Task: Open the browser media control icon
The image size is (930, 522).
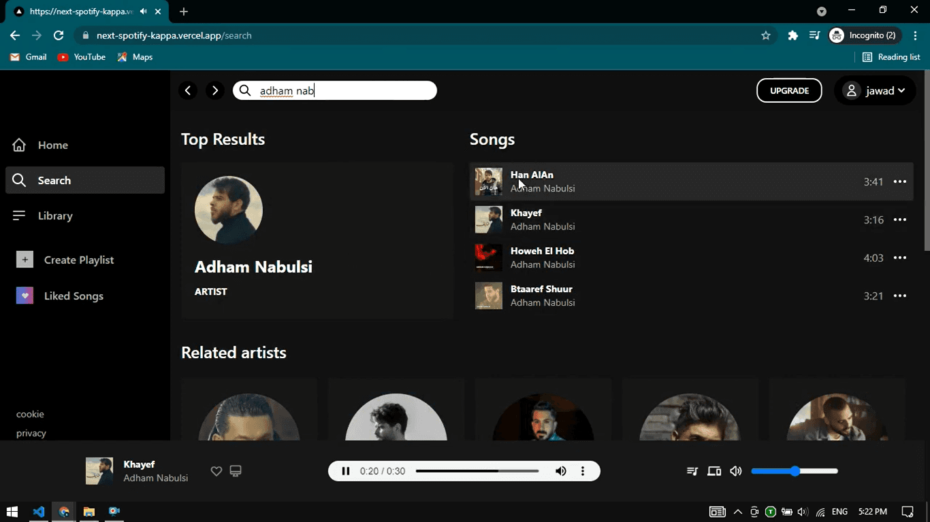Action: 814,35
